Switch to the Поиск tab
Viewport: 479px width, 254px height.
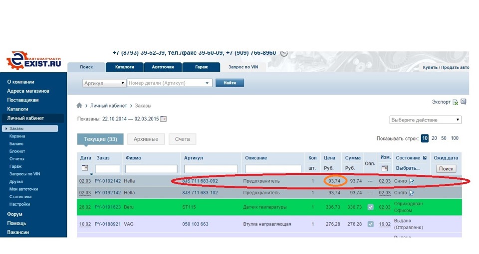tap(86, 67)
